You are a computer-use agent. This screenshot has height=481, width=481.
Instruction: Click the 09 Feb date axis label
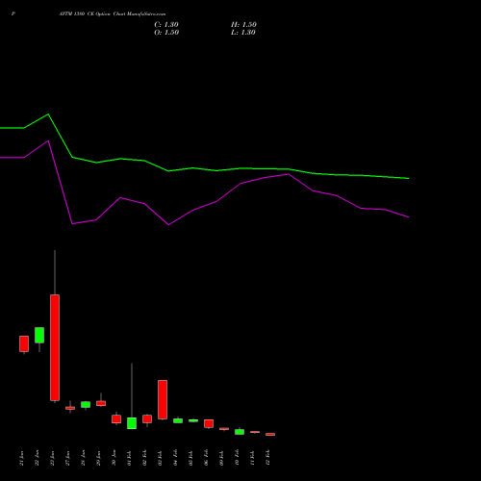[x=221, y=458]
